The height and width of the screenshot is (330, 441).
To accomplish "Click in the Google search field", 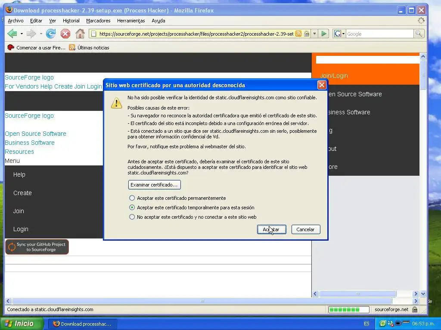I will (379, 34).
